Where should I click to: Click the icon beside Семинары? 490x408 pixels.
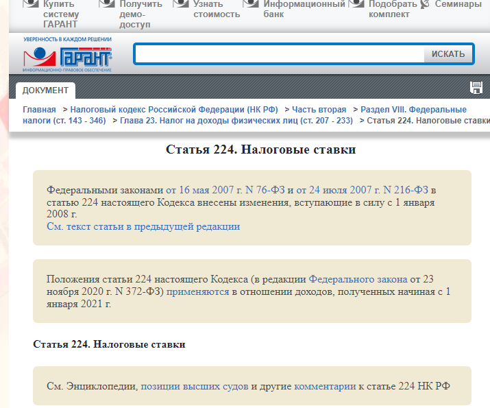[x=425, y=4]
